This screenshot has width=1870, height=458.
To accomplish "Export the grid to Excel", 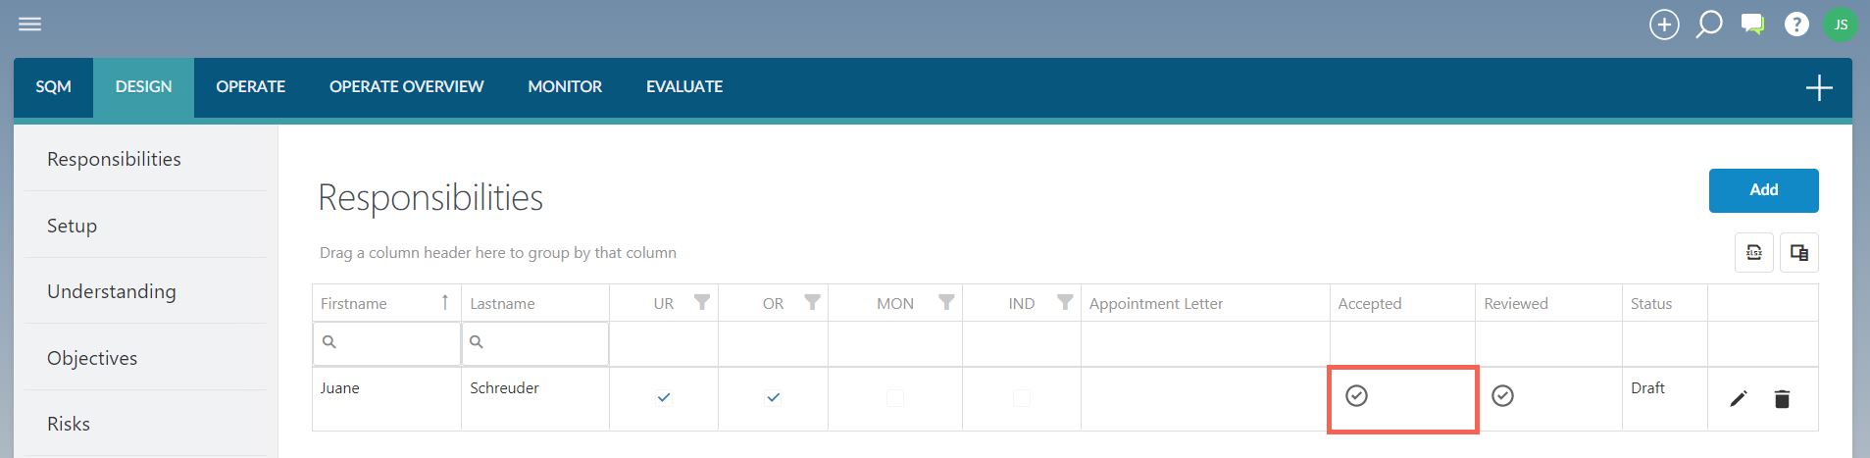I will [x=1754, y=252].
